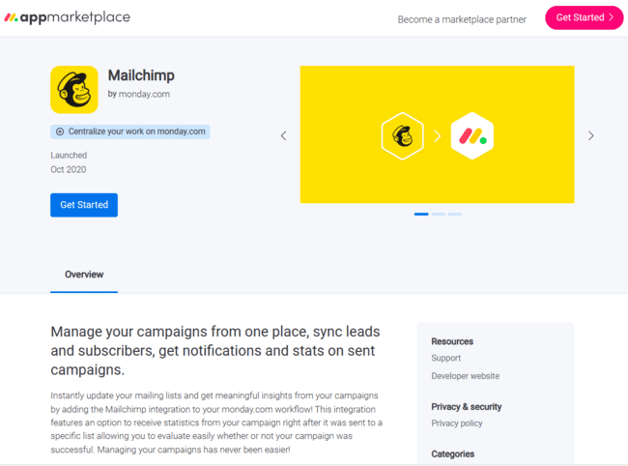Screen dimensions: 628x466
Task: Click the Manage your campaigns headline
Action: pos(215,351)
